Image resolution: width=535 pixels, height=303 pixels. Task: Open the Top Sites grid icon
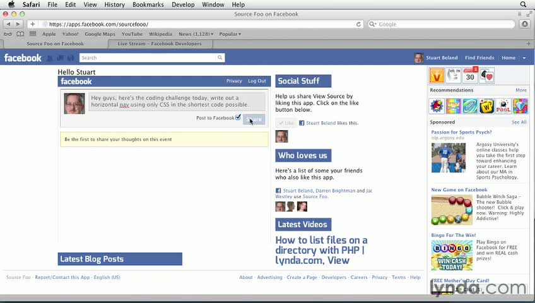pyautogui.click(x=33, y=34)
